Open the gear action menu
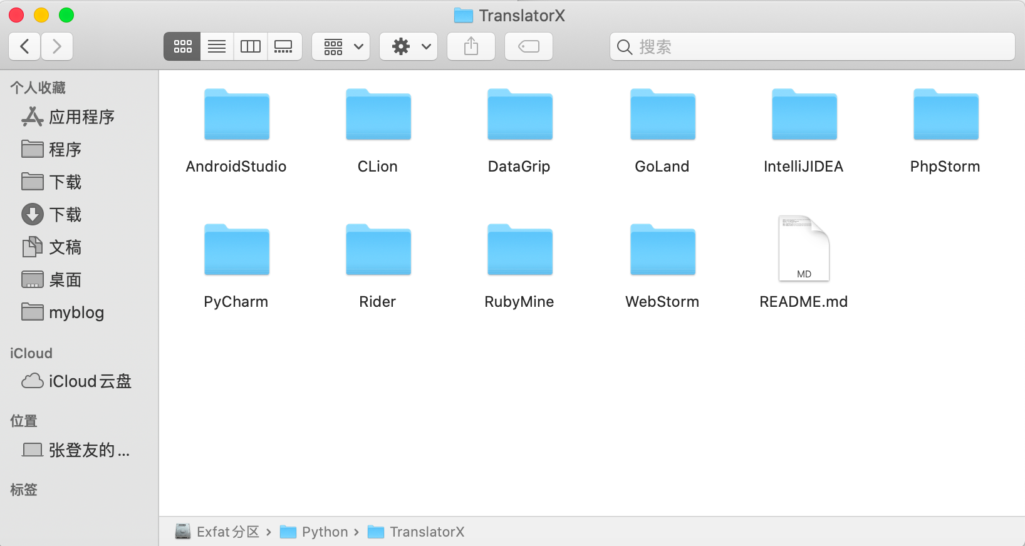The image size is (1025, 546). pos(408,46)
